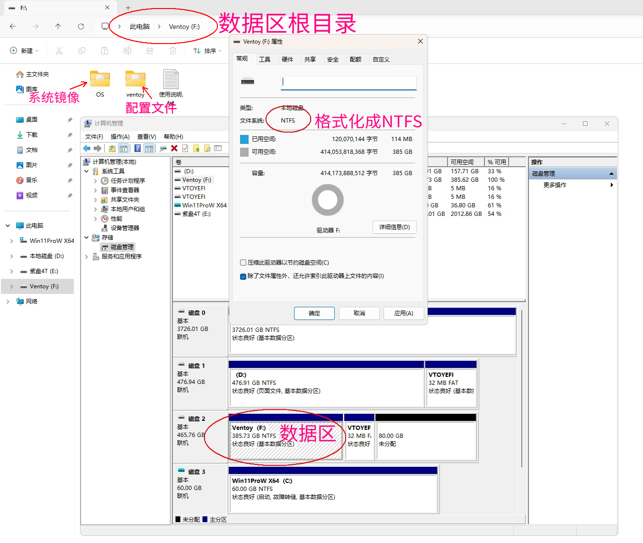The height and width of the screenshot is (543, 643).
Task: Click the 确定 button
Action: pyautogui.click(x=314, y=313)
